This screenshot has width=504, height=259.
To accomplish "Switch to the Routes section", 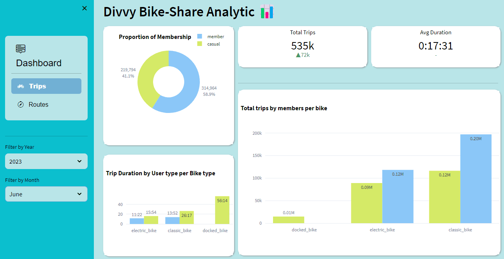I will [39, 104].
